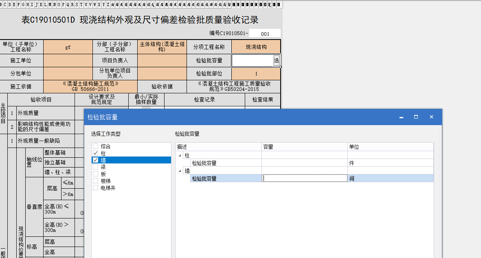Click the 容量 cell under 柱 检验批容量
The height and width of the screenshot is (258, 481).
[x=304, y=163]
